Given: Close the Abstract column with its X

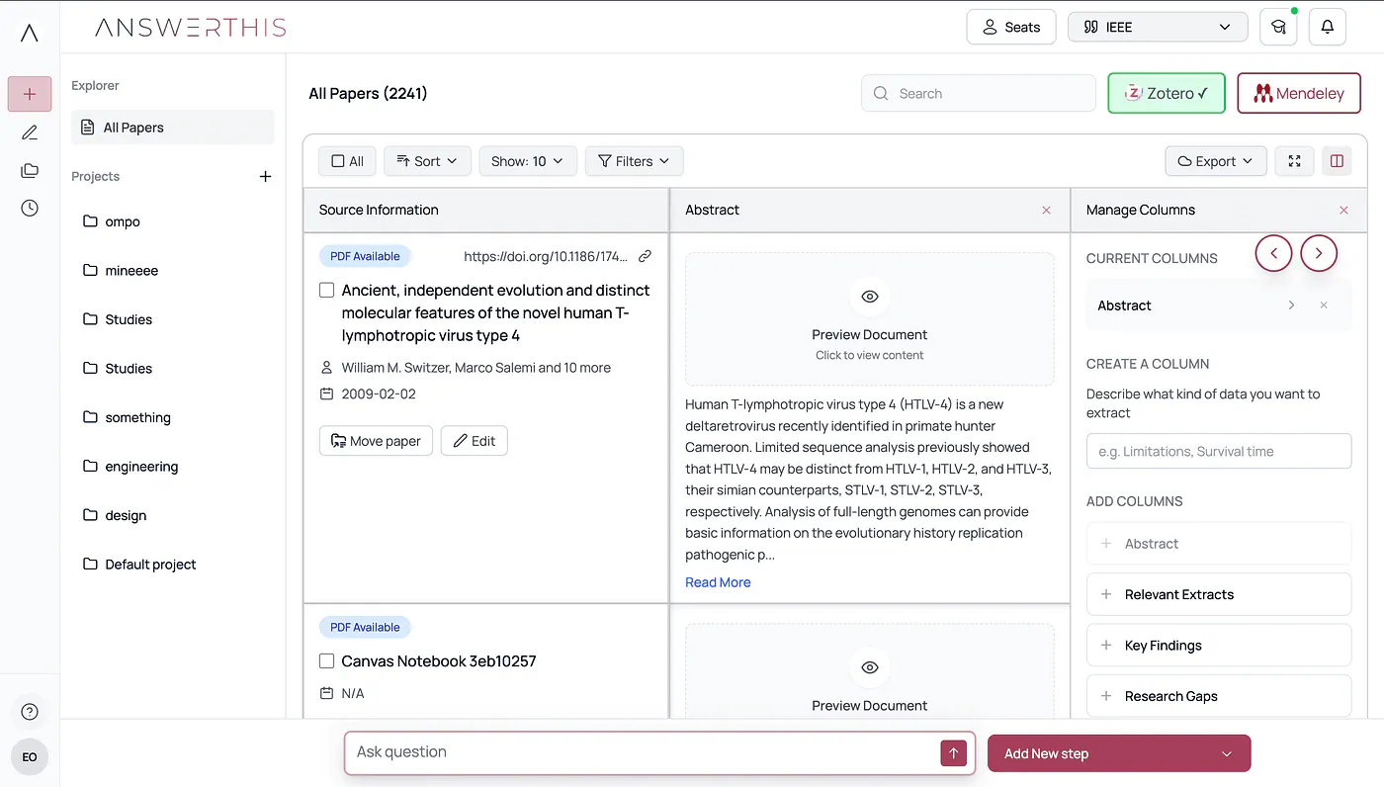Looking at the screenshot, I should [x=1046, y=210].
